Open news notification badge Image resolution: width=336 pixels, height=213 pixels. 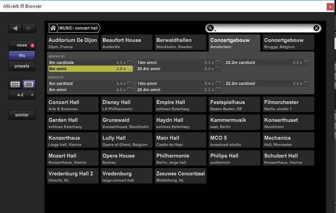point(32,45)
